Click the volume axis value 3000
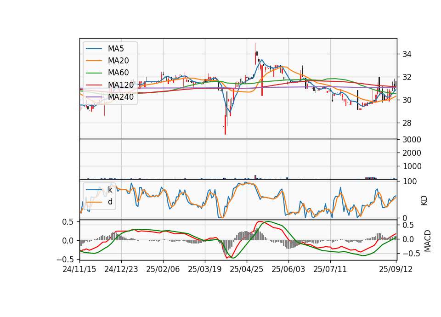This screenshot has width=441, height=317. (x=412, y=140)
